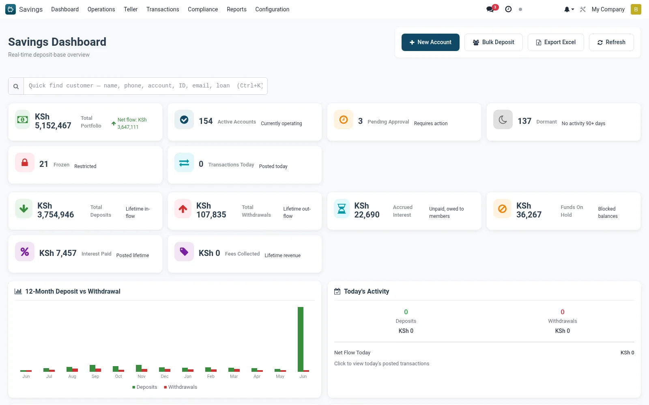
Task: Click the KSh 7,457 Interest Paid value
Action: tap(58, 253)
